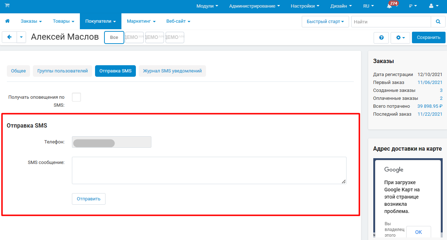Click the search magnifier button
The image size is (447, 240).
point(438,22)
